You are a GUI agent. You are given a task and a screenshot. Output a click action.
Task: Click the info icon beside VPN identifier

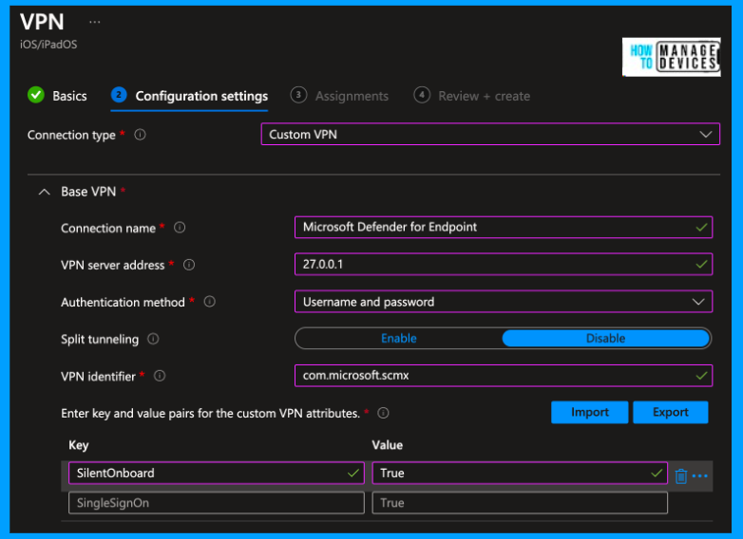point(160,376)
